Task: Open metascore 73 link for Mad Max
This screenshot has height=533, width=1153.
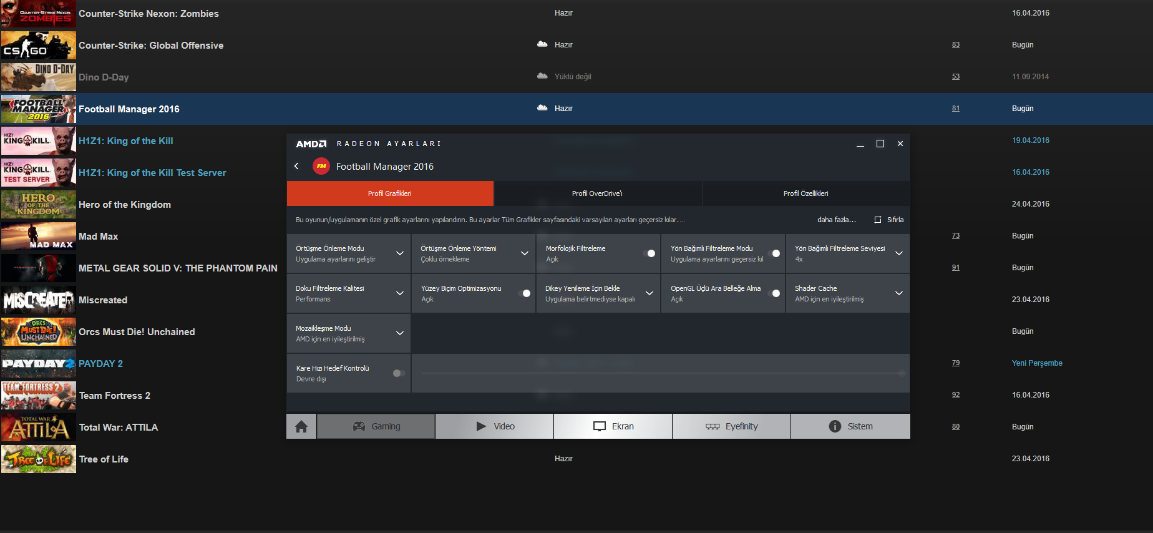Action: [x=956, y=236]
